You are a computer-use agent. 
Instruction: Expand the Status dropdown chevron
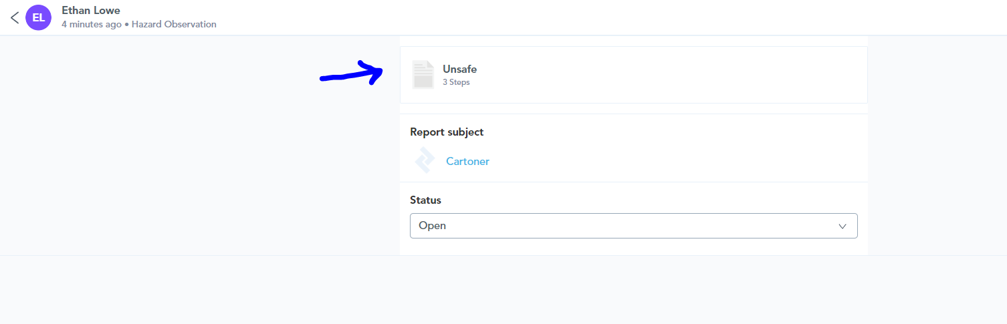pos(843,226)
